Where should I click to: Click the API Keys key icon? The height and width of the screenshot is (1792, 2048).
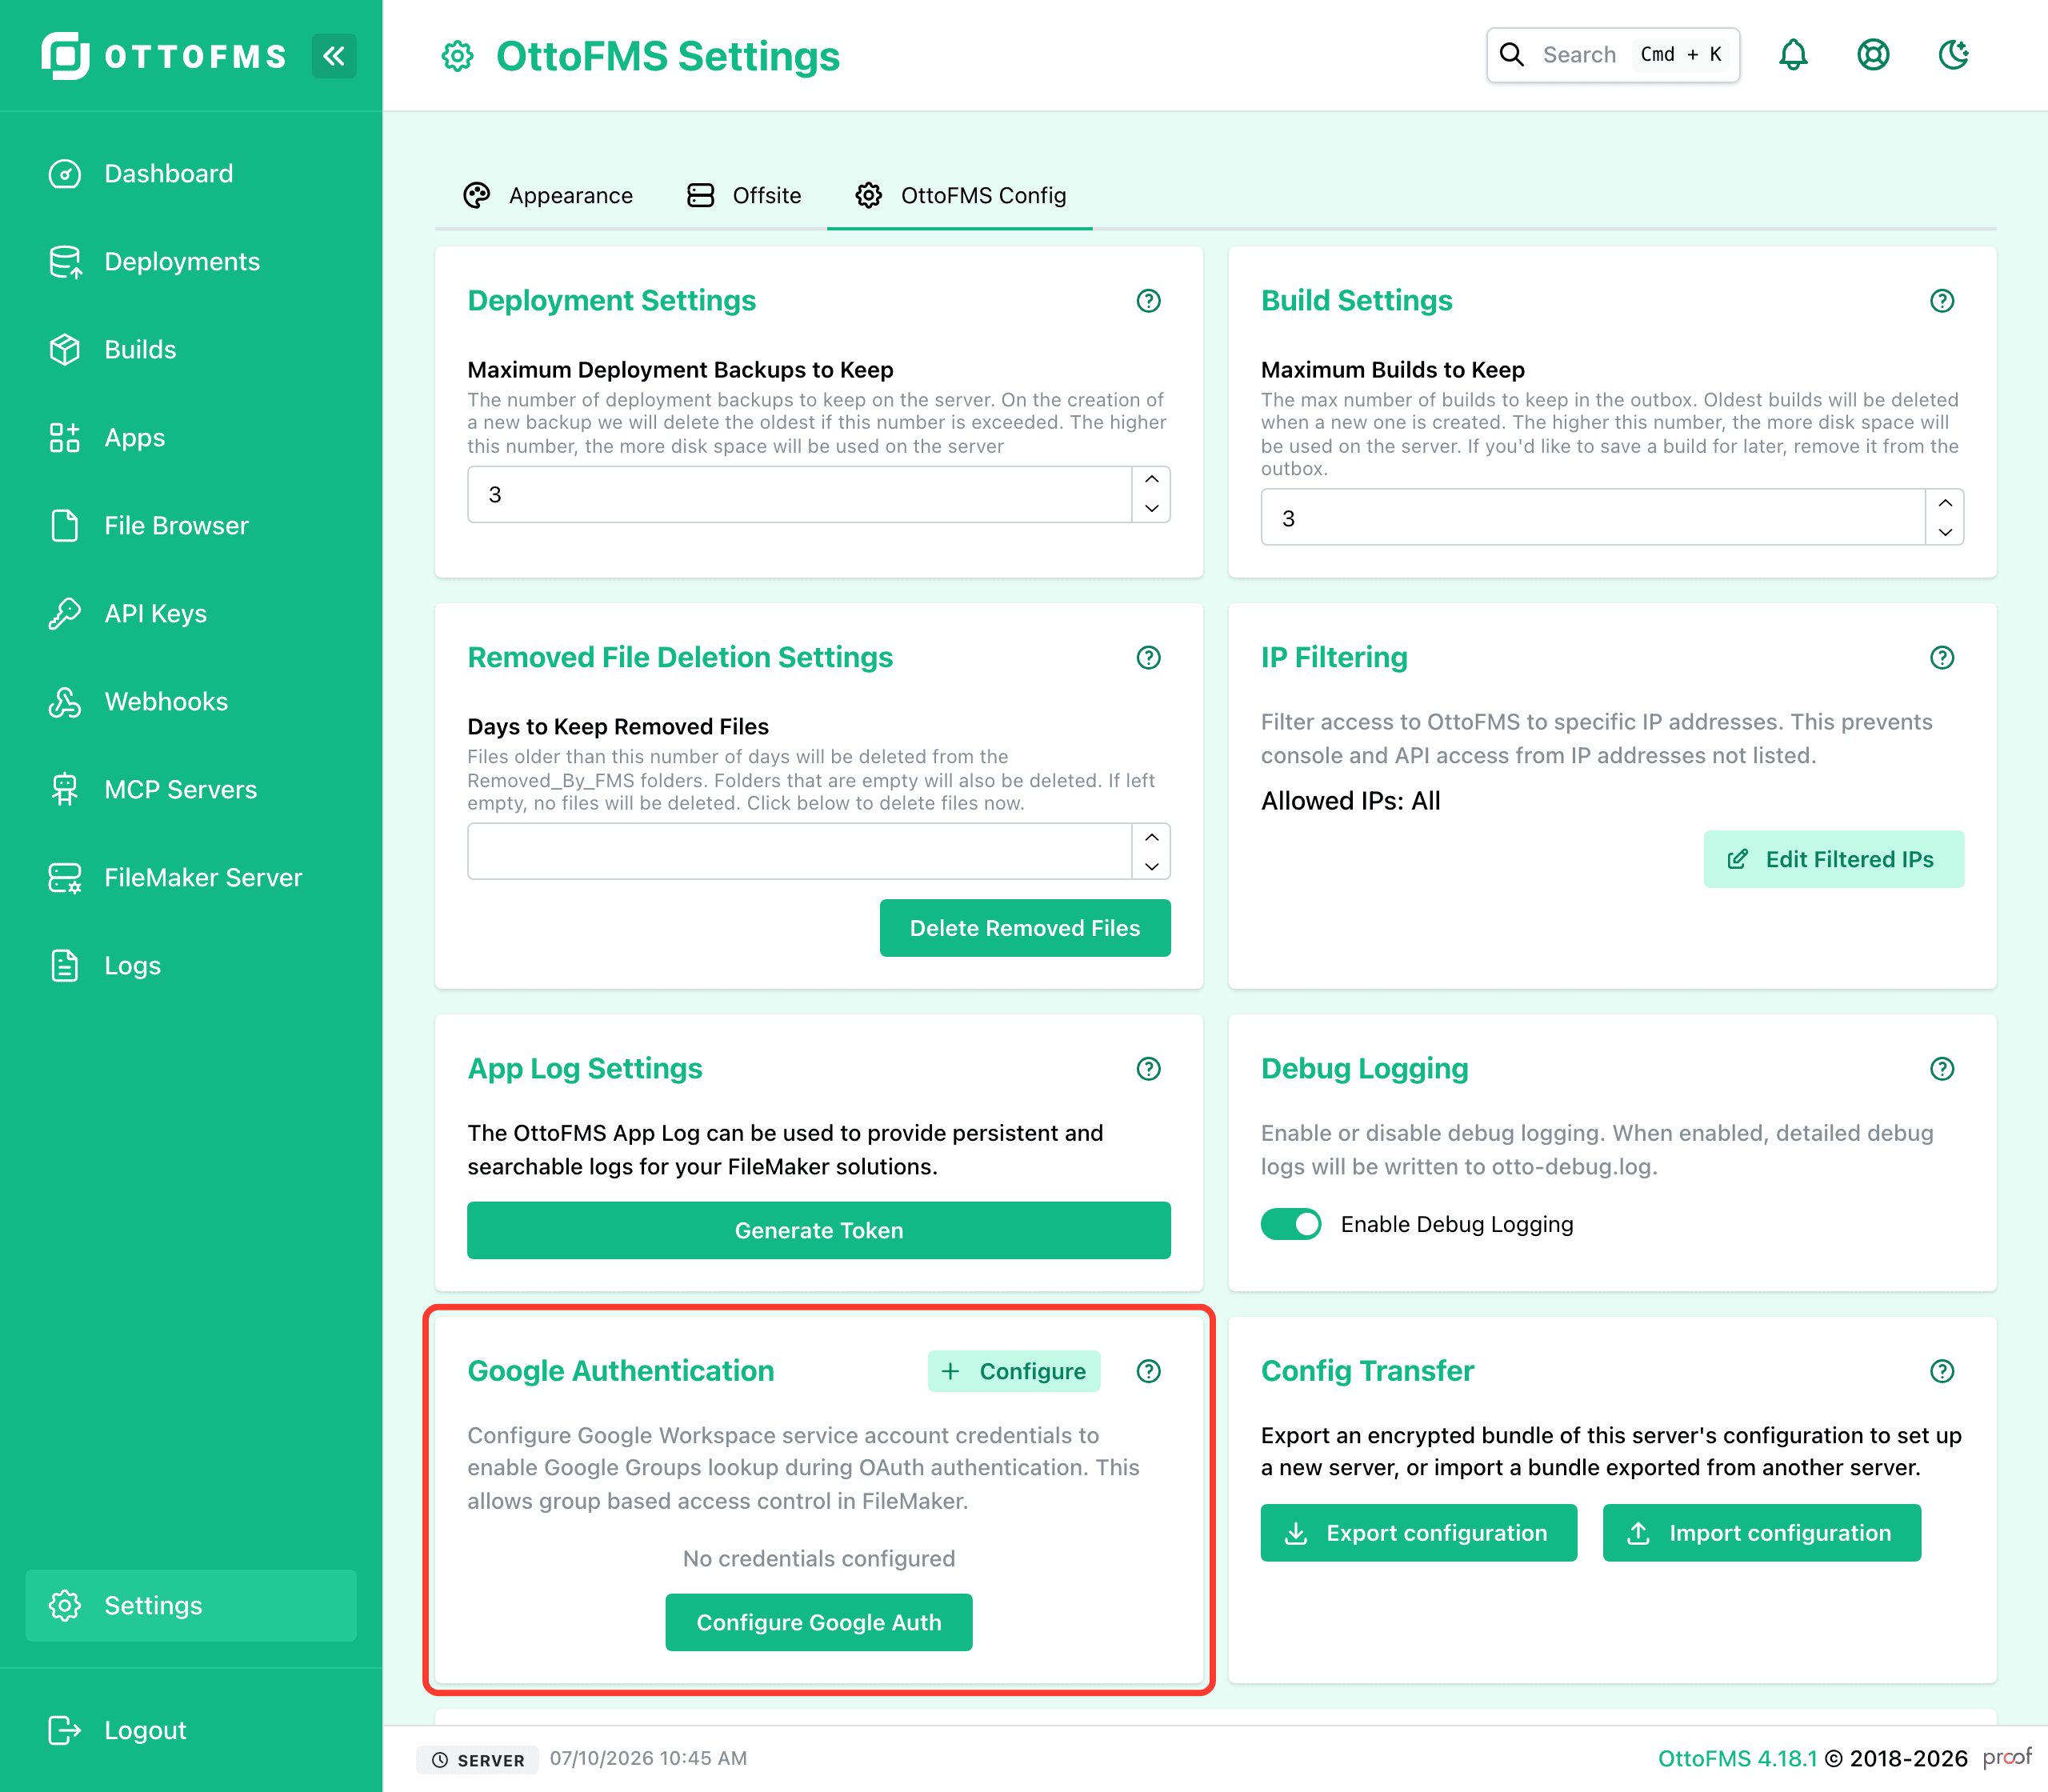point(65,614)
